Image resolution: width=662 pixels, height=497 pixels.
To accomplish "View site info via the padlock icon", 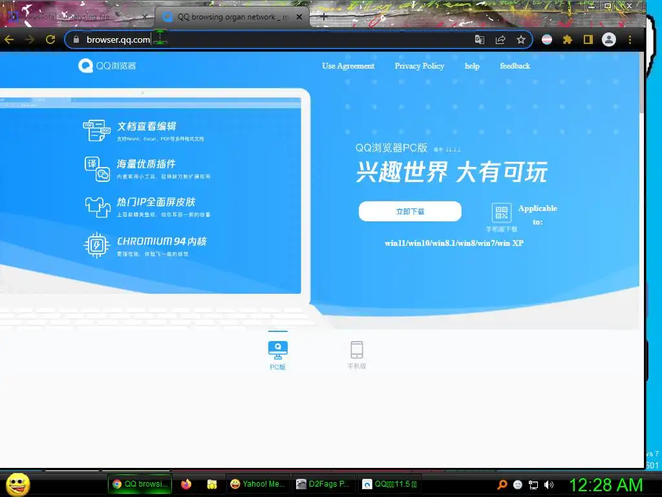I will 76,39.
